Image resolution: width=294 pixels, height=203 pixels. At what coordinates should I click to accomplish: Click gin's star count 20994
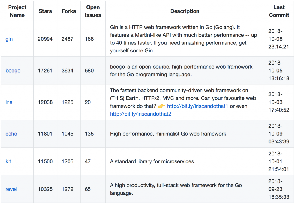(x=45, y=39)
